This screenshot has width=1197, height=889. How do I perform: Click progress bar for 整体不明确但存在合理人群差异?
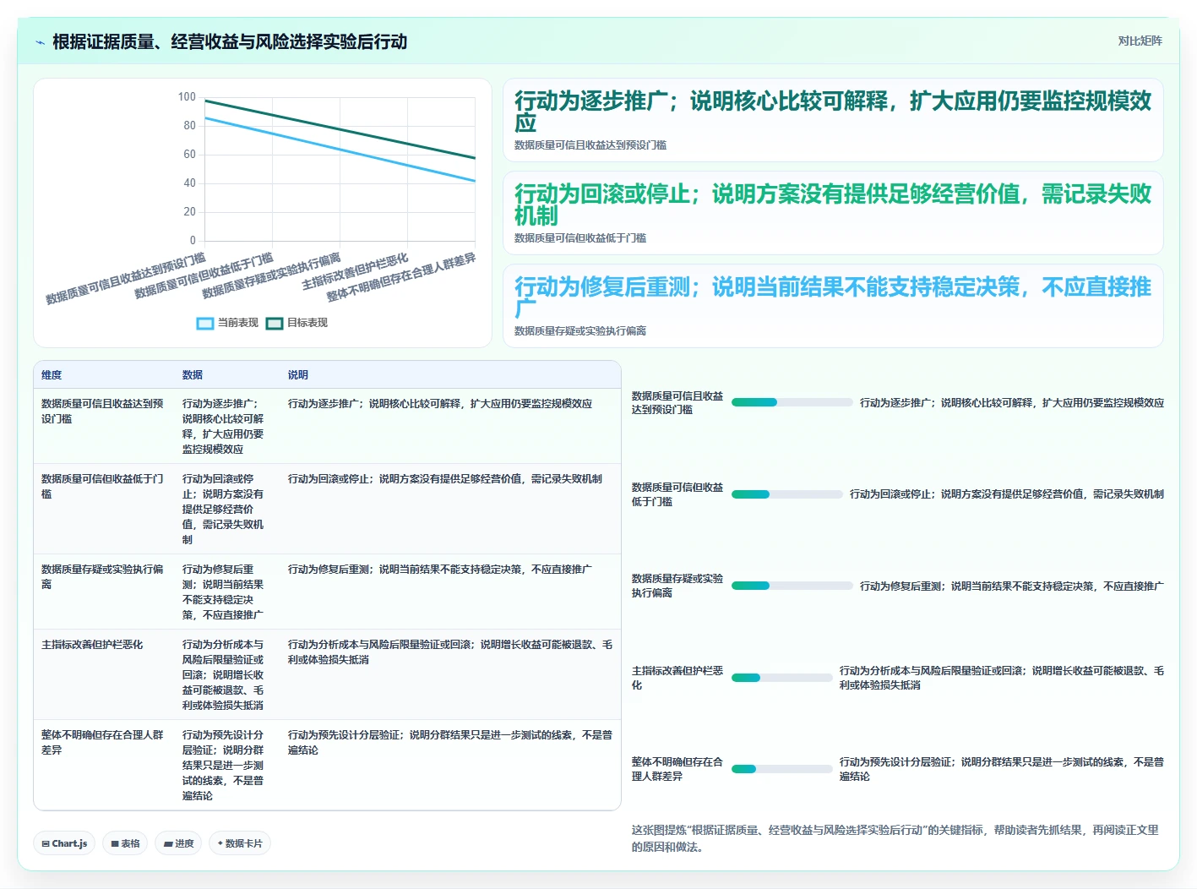tap(781, 769)
